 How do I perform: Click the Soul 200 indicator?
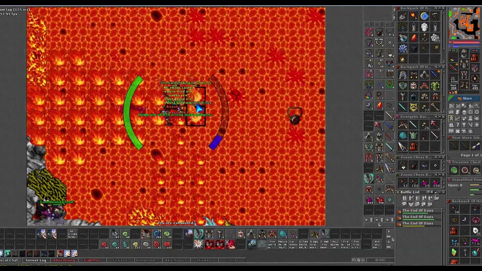coord(453,87)
